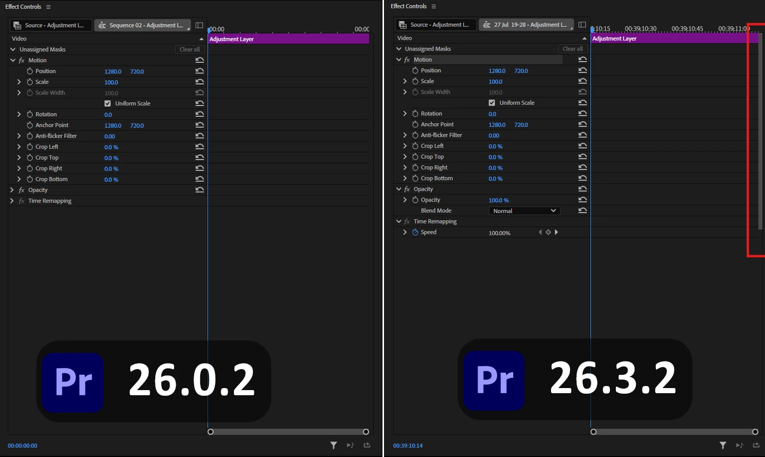Uncheck Uniform Scale in the right panel
The image size is (765, 457).
(492, 103)
